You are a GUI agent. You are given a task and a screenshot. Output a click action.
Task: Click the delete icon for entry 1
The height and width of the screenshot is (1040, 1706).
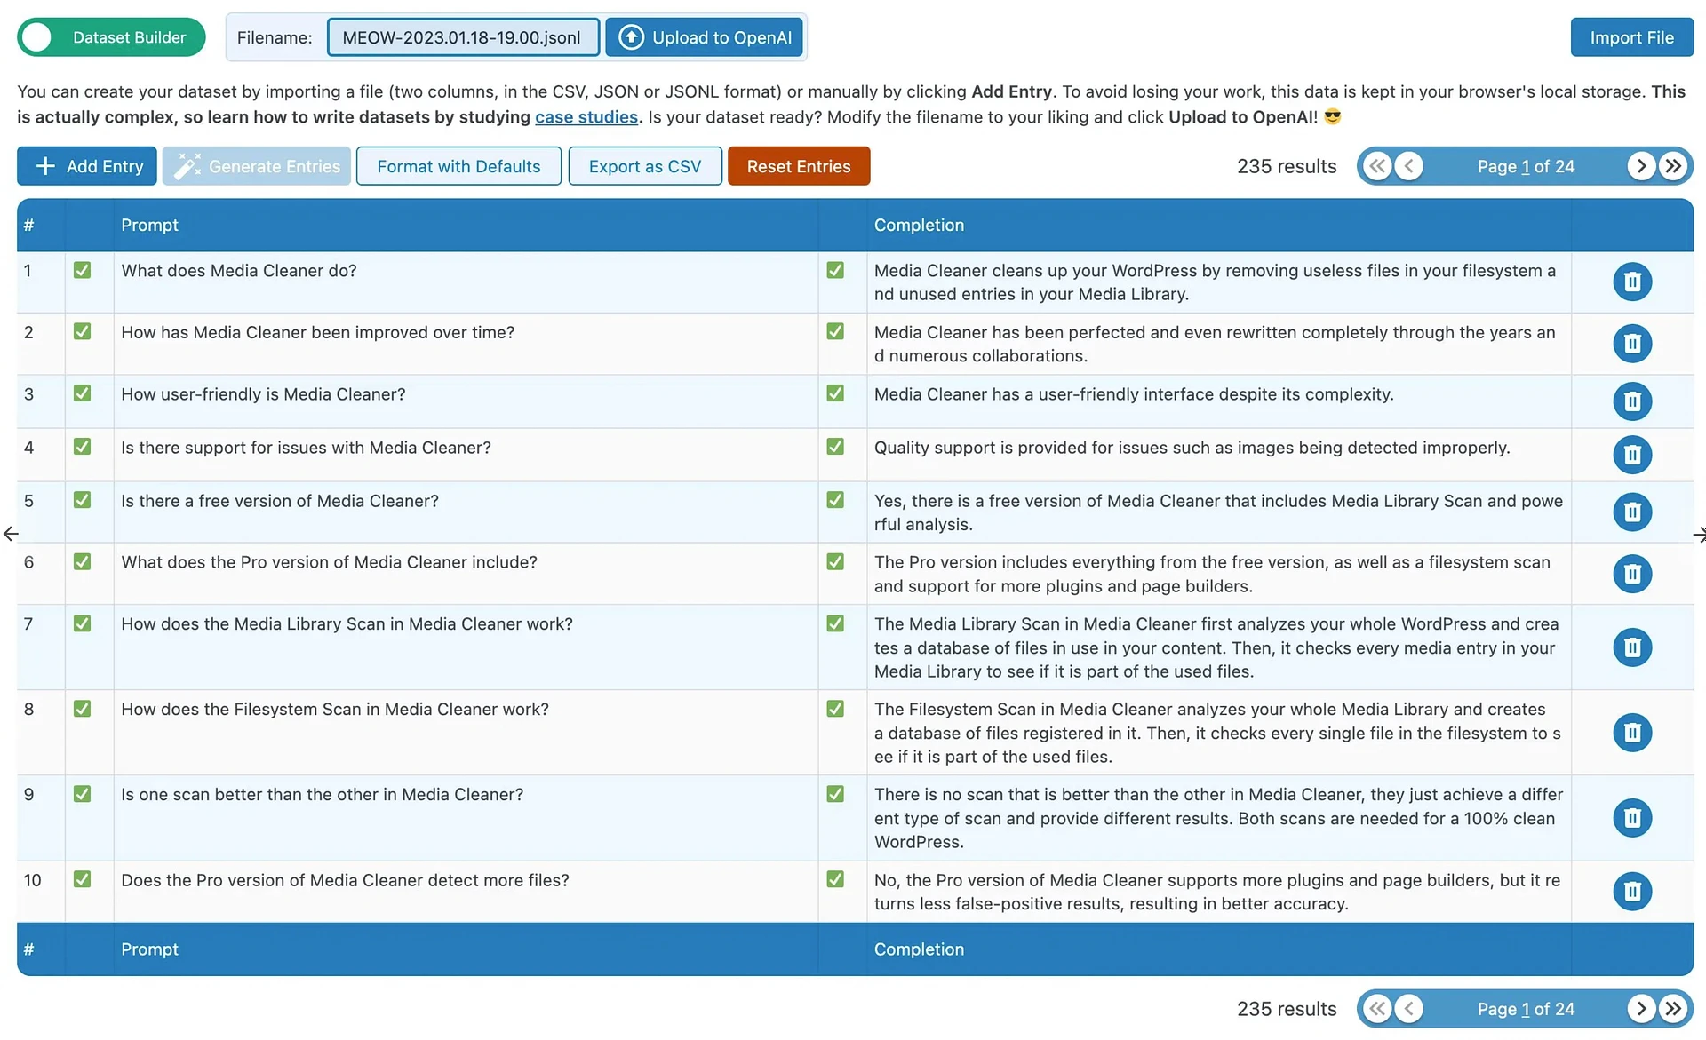(x=1633, y=280)
